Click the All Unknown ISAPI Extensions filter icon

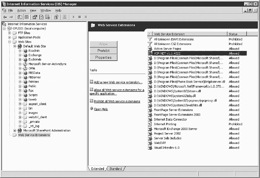[150, 39]
